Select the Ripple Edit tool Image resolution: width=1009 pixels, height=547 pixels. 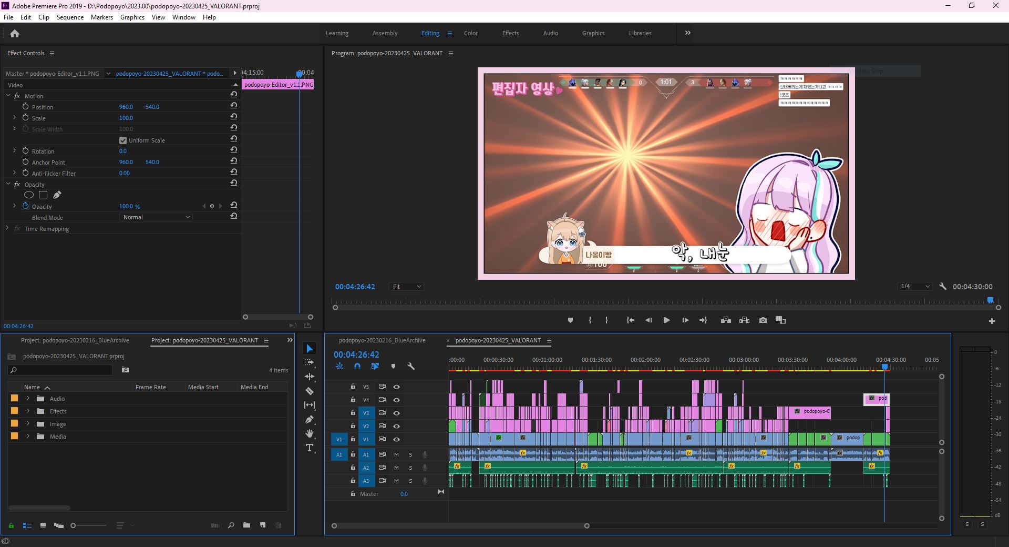(x=310, y=377)
